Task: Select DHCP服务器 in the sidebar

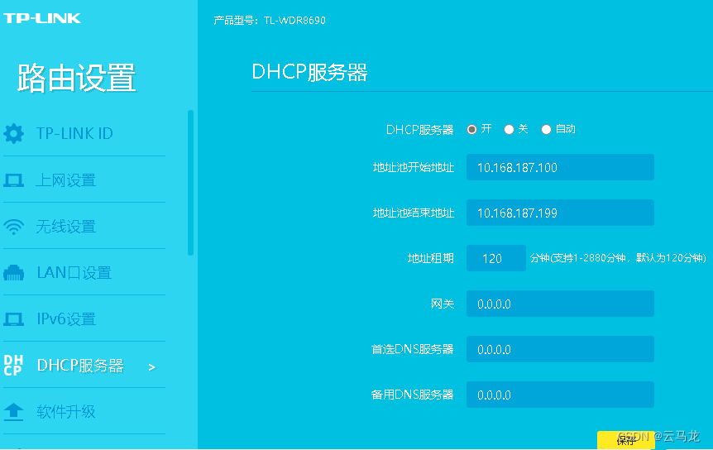Action: [x=84, y=366]
